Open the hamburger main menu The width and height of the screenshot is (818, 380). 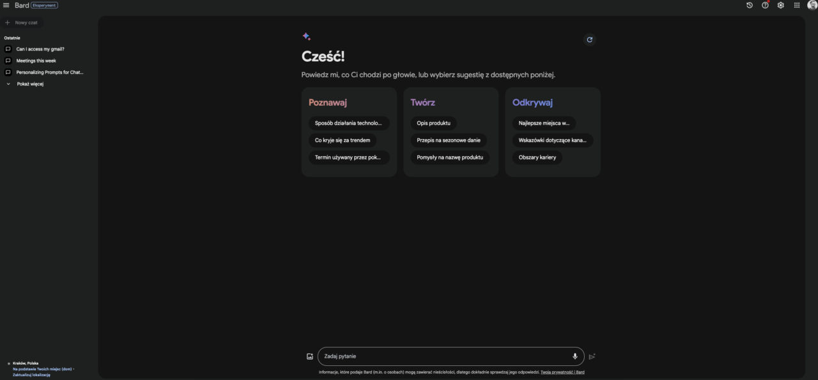point(6,6)
